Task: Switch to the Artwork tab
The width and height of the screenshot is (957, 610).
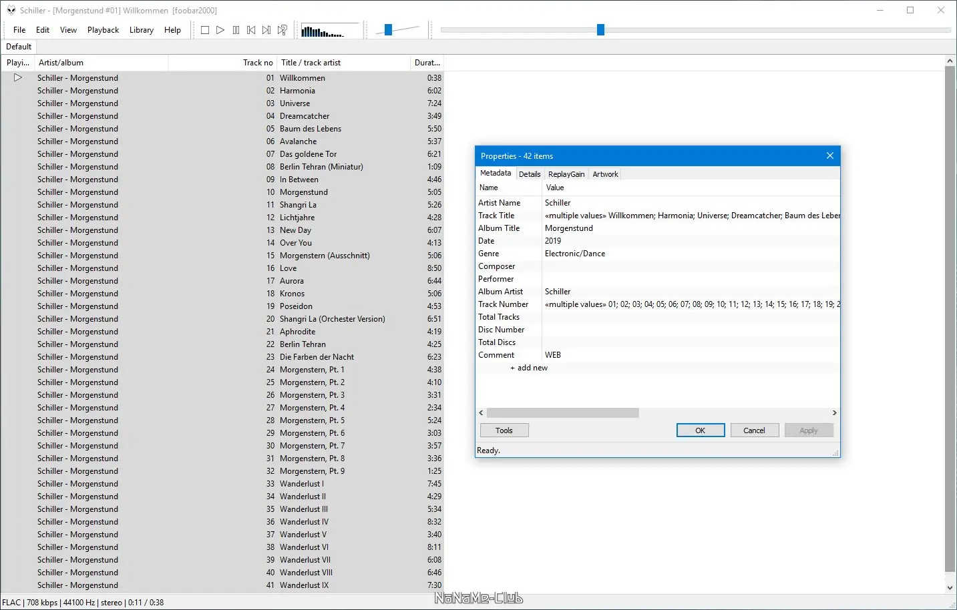Action: 606,174
